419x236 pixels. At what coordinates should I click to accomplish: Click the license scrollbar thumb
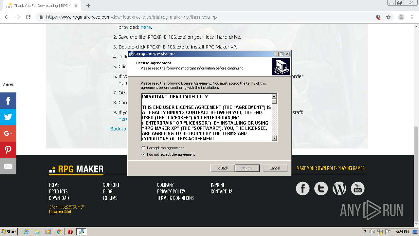tap(274, 101)
